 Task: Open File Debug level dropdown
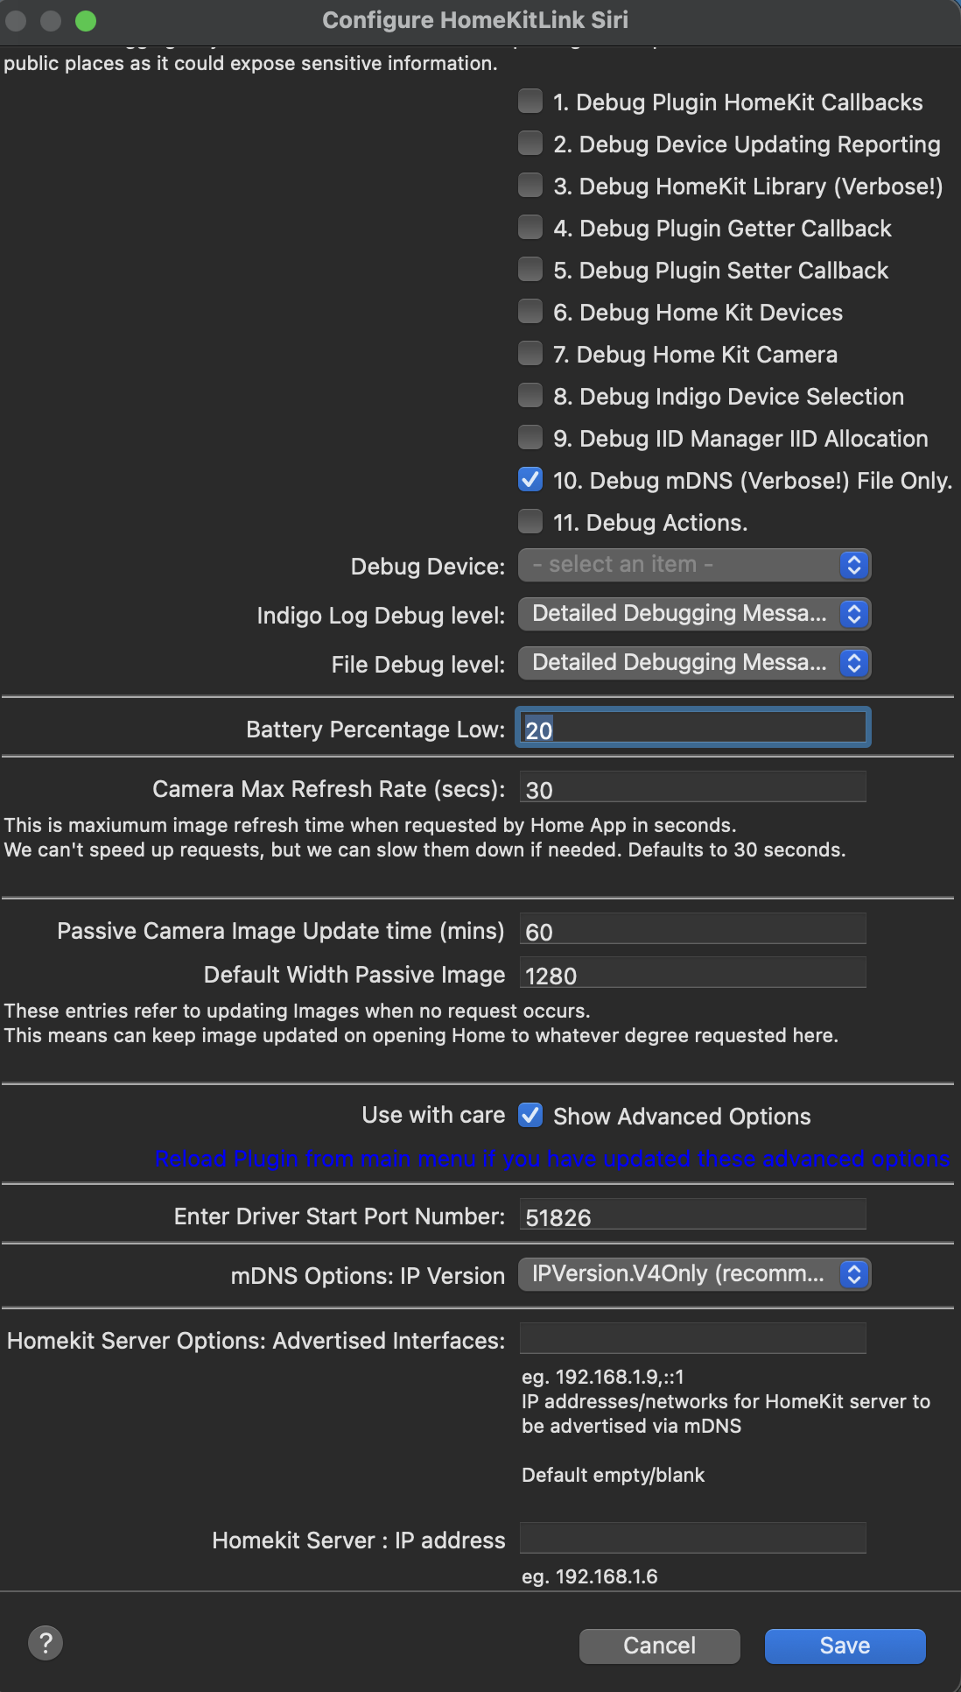point(694,663)
